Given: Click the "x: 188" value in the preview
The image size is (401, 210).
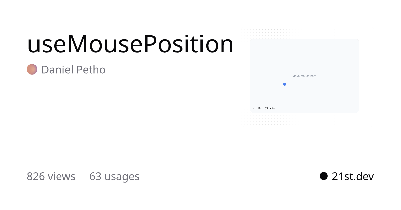Looking at the screenshot, I should 258,108.
